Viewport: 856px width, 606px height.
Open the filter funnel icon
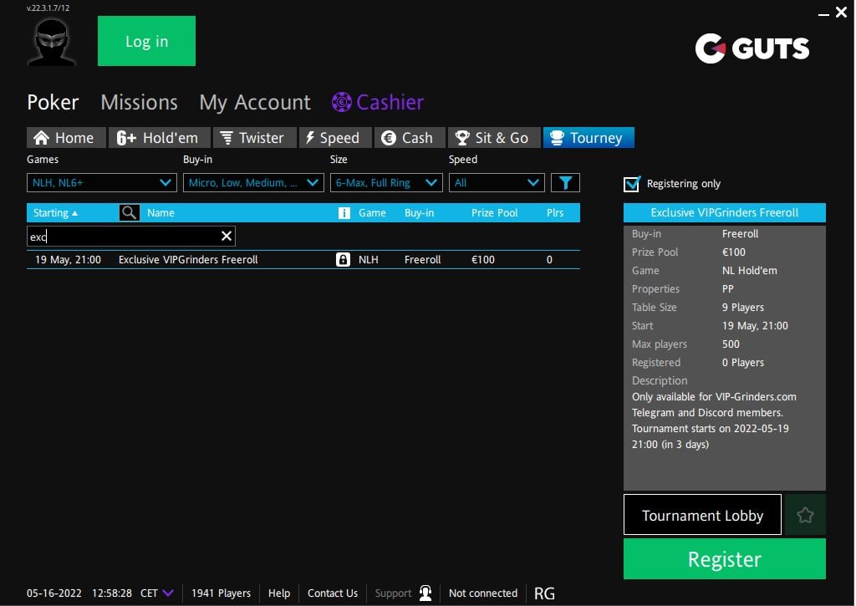click(565, 183)
